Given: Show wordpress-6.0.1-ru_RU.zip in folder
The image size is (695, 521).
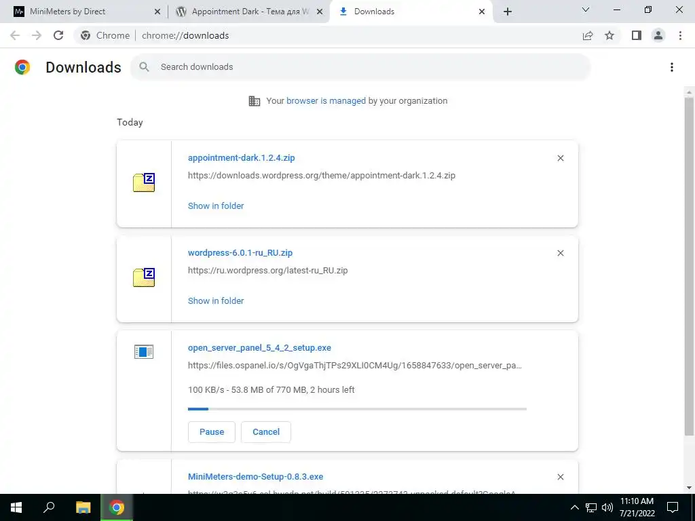Looking at the screenshot, I should (x=216, y=301).
